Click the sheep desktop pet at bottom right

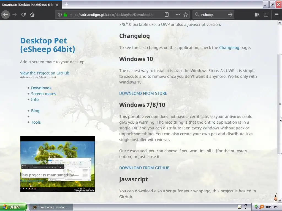276,198
